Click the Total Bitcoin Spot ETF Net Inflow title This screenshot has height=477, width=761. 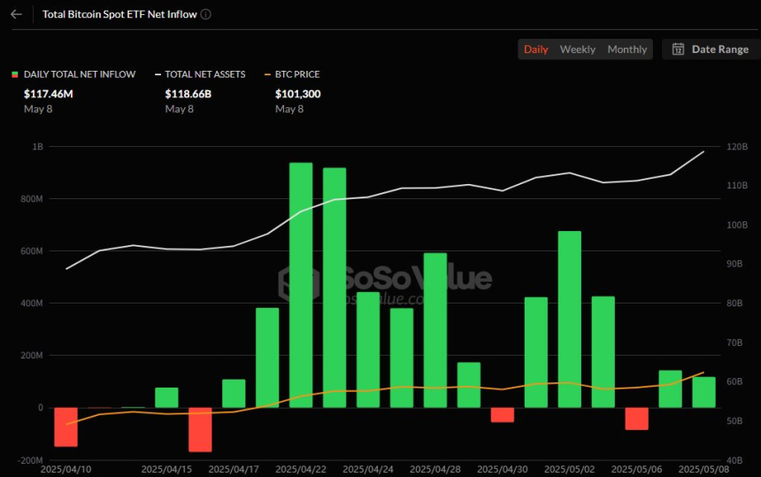coord(119,14)
